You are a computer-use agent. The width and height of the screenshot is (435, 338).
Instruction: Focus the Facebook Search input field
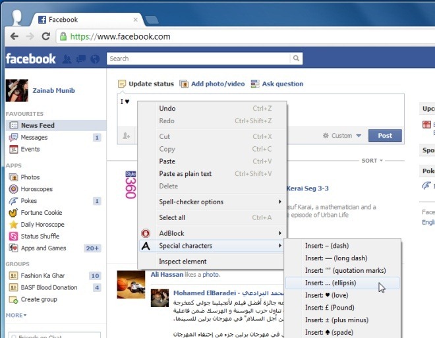pyautogui.click(x=198, y=59)
